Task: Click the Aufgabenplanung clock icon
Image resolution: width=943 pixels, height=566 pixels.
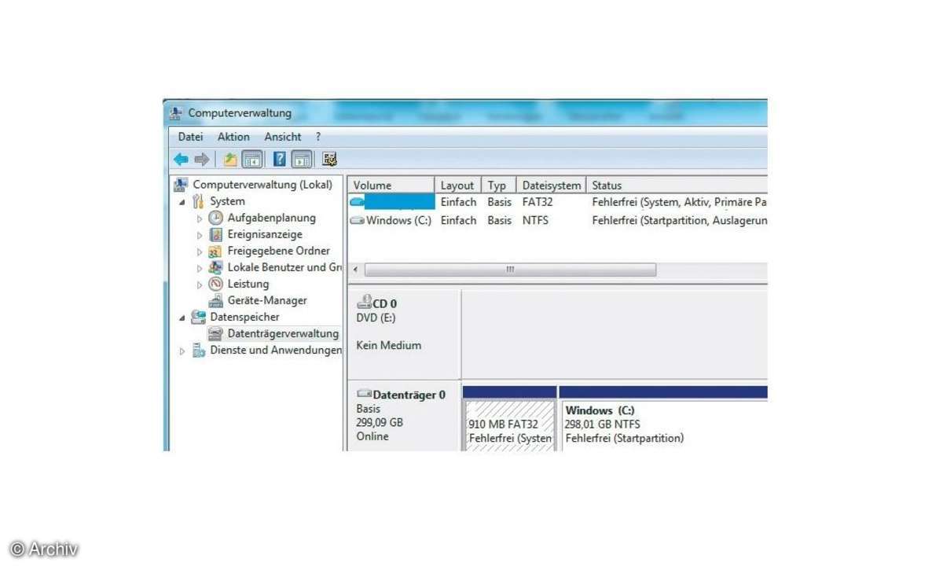Action: pos(215,219)
